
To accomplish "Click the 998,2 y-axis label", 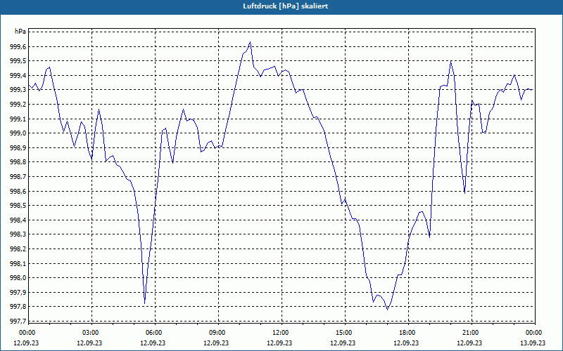I will [18, 249].
